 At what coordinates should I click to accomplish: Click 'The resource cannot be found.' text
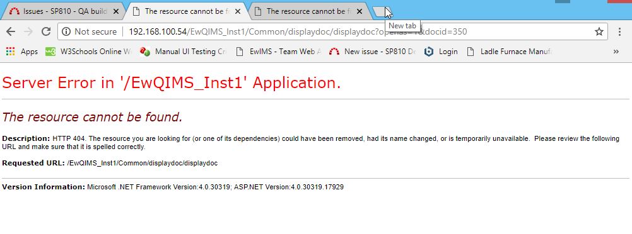pos(92,117)
